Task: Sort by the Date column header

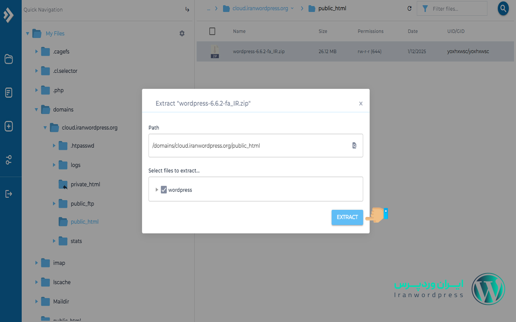Action: click(413, 31)
